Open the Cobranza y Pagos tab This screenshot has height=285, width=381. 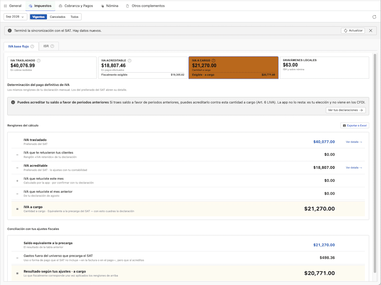coord(76,6)
